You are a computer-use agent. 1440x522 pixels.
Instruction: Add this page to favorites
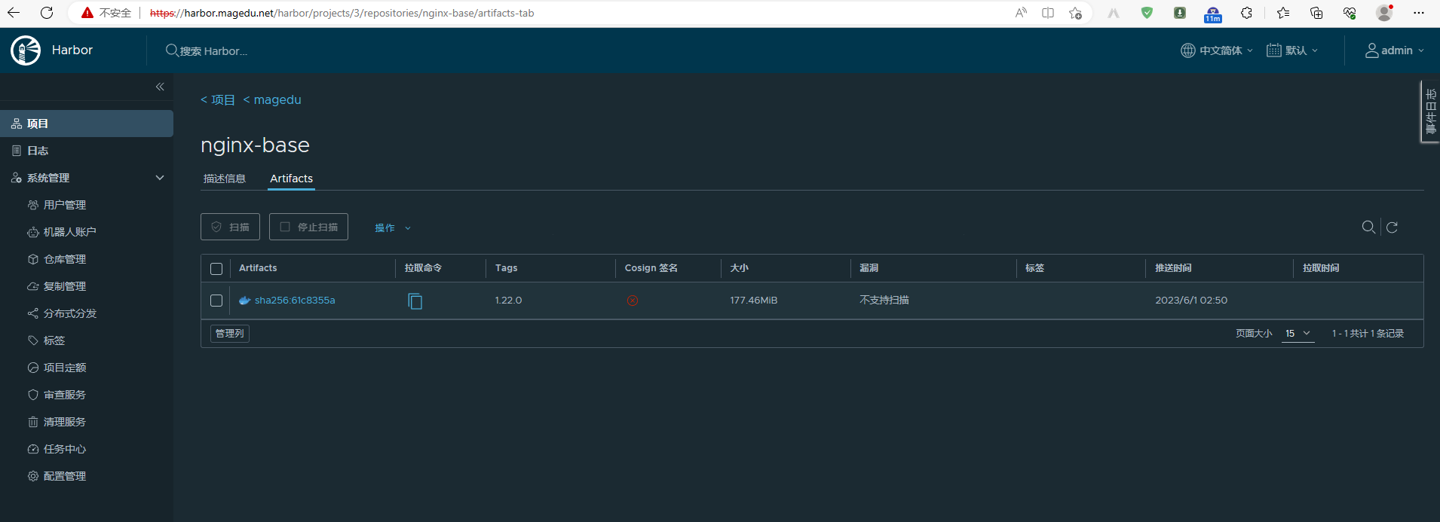1075,13
